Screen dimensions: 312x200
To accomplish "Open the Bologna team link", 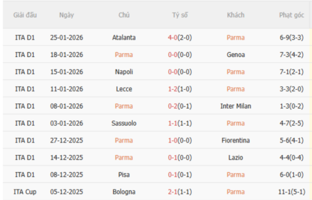I will (124, 191).
